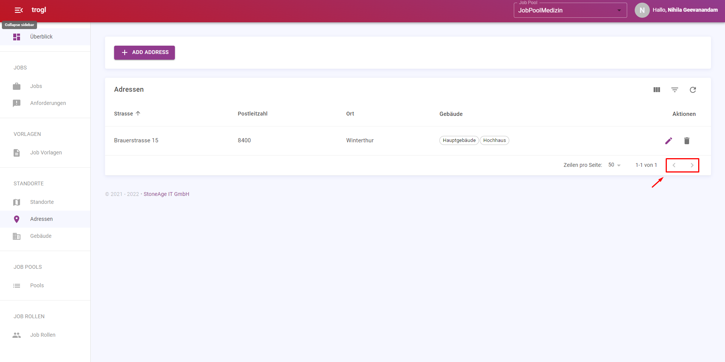Screen dimensions: 725x362
Task: Click the Job Vorlagen document icon
Action: (x=17, y=153)
